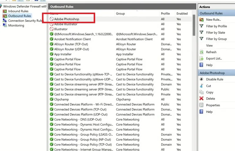Open Connection Security Rules node

25,21
